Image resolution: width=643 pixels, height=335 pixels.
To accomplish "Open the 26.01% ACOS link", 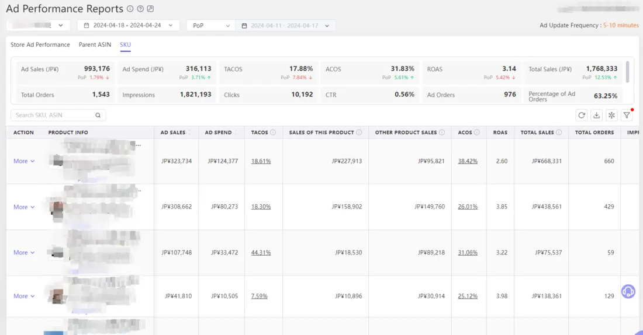I will click(468, 207).
